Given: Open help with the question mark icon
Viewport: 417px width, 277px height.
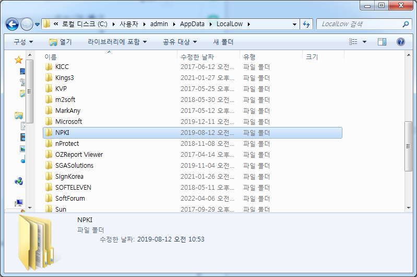Looking at the screenshot, I should (400, 42).
